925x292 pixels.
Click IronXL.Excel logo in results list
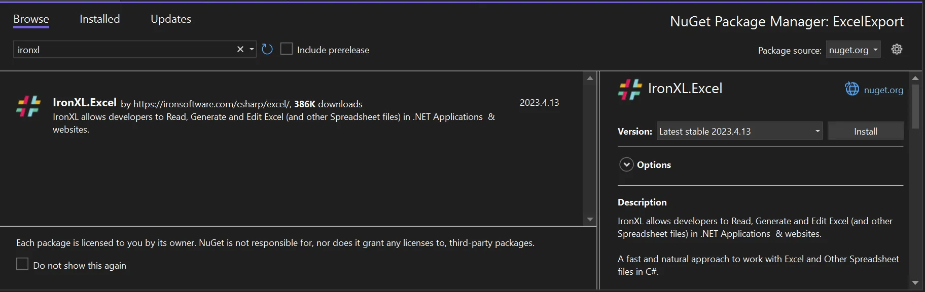pos(28,106)
